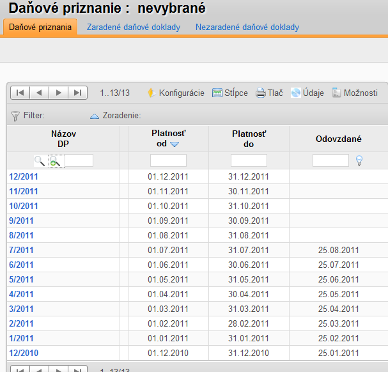Select cell 25.04.2011

tap(339, 309)
